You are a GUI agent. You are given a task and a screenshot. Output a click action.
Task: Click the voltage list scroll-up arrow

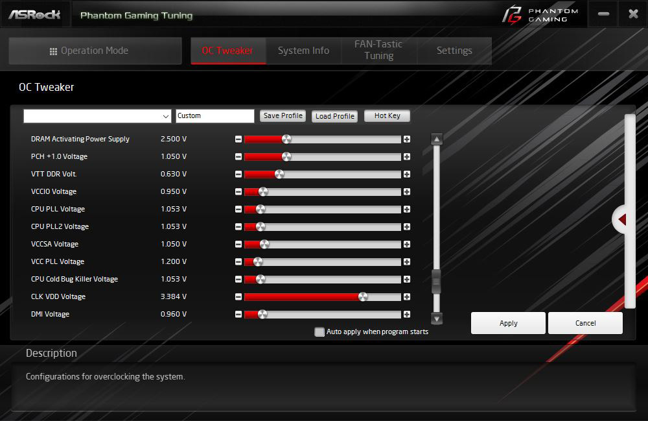tap(437, 139)
